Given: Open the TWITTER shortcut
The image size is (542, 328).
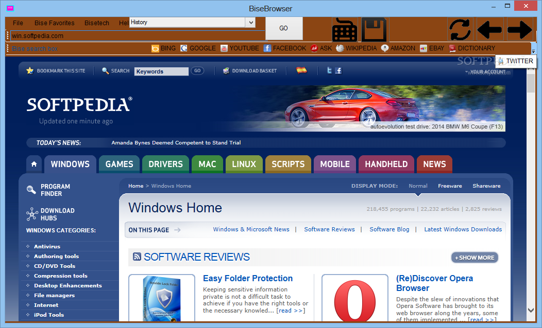Looking at the screenshot, I should coord(516,61).
